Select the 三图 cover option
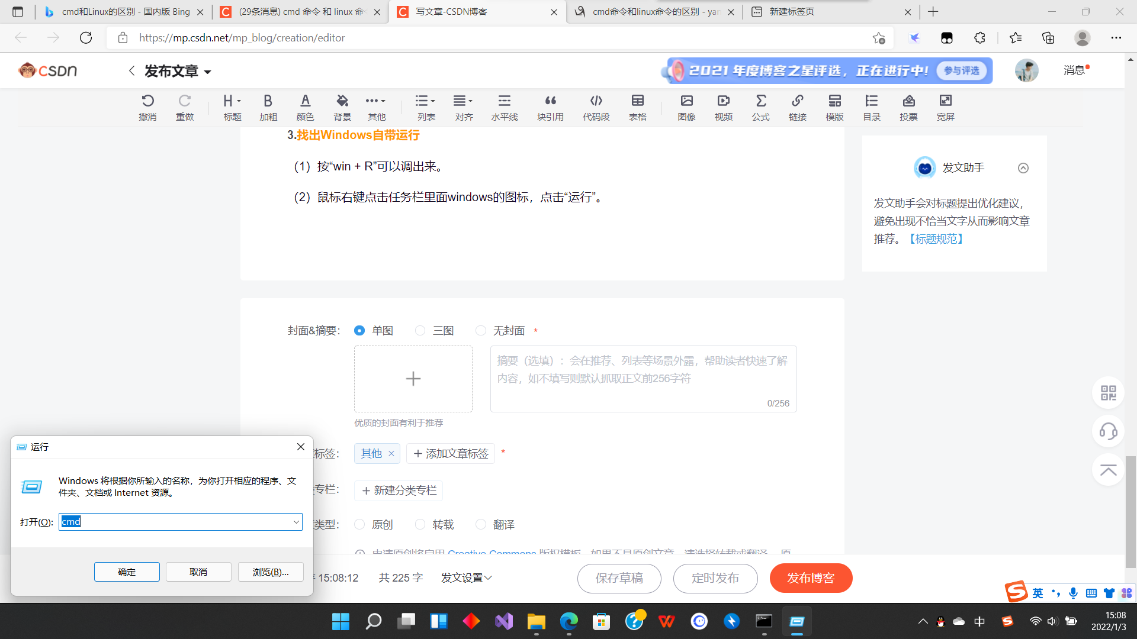The height and width of the screenshot is (639, 1137). tap(420, 331)
